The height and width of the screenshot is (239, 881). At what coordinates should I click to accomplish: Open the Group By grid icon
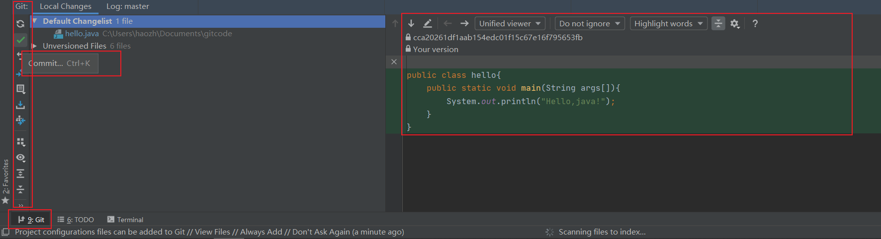(x=20, y=142)
